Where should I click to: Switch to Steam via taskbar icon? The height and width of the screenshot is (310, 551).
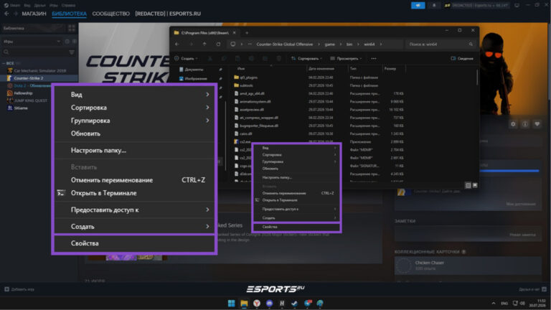294,303
